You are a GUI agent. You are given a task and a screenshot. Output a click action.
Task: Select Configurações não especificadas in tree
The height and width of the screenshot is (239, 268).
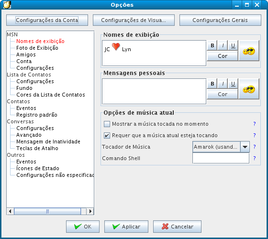(55, 175)
